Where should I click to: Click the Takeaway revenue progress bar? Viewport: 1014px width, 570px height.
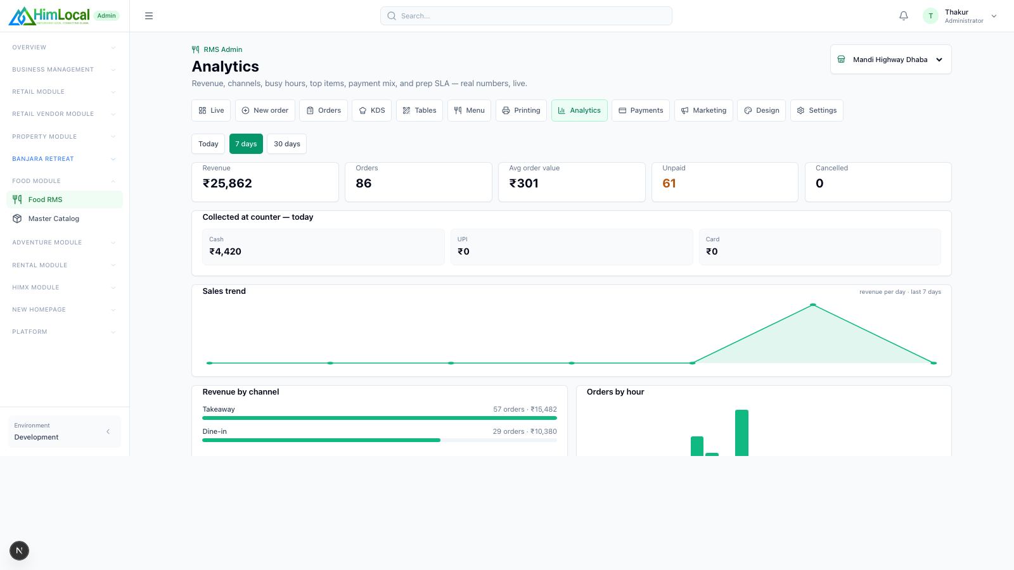pyautogui.click(x=380, y=418)
